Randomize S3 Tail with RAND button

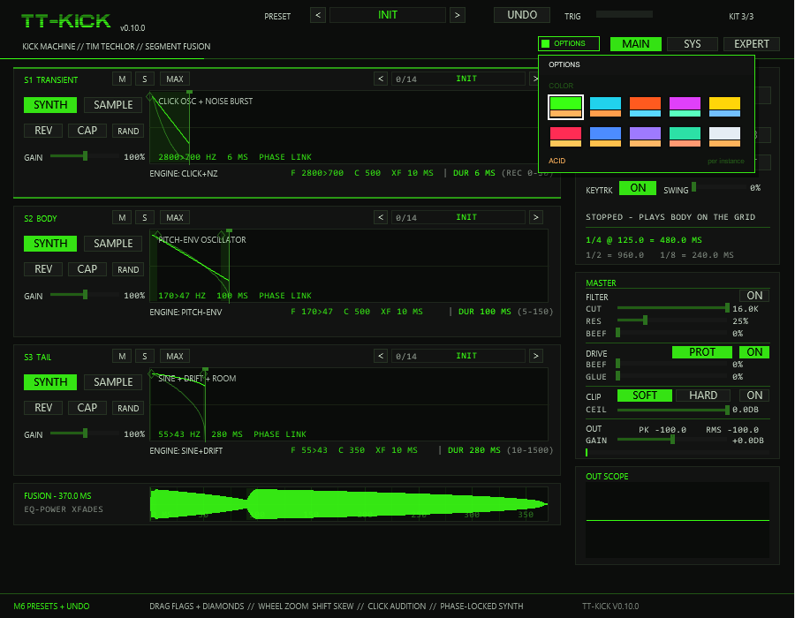(x=128, y=408)
